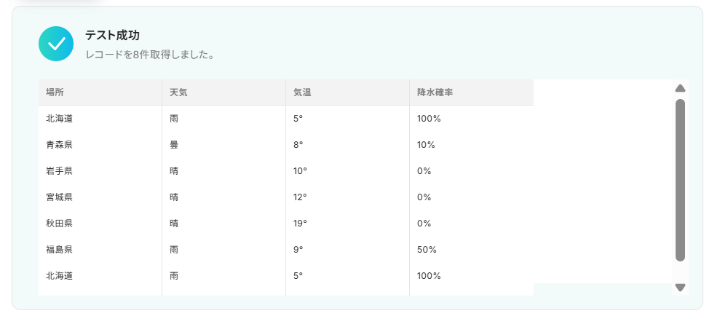Click the 19° temperature cell
Viewport: 728px width, 324px height.
pos(300,224)
